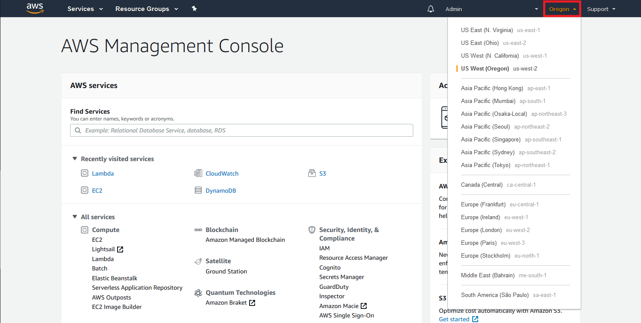
Task: Click the Security shield icon
Action: click(x=312, y=229)
